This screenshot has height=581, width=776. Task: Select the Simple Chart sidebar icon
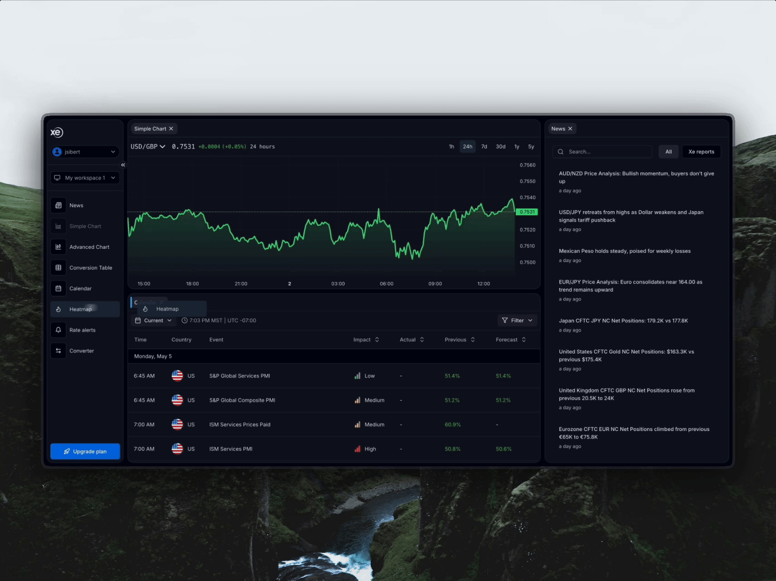tap(85, 226)
